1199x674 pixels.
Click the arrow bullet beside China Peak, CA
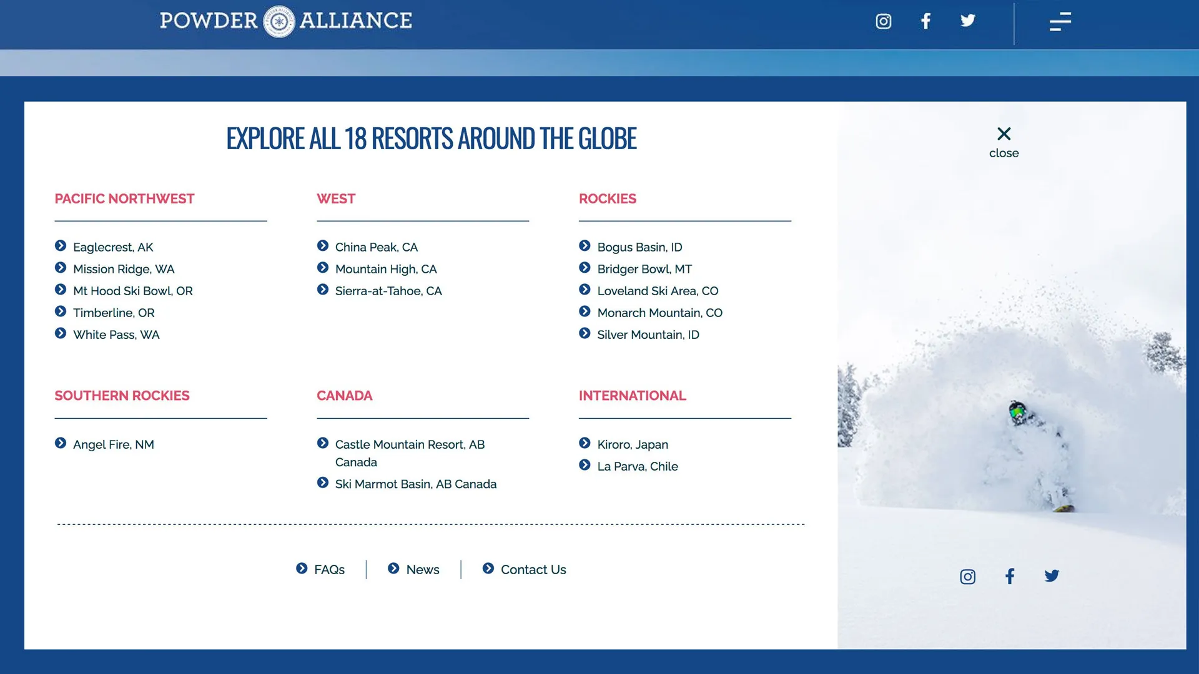pyautogui.click(x=323, y=246)
